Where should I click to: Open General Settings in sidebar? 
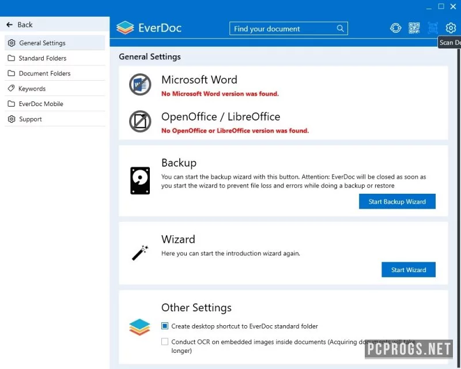[55, 43]
